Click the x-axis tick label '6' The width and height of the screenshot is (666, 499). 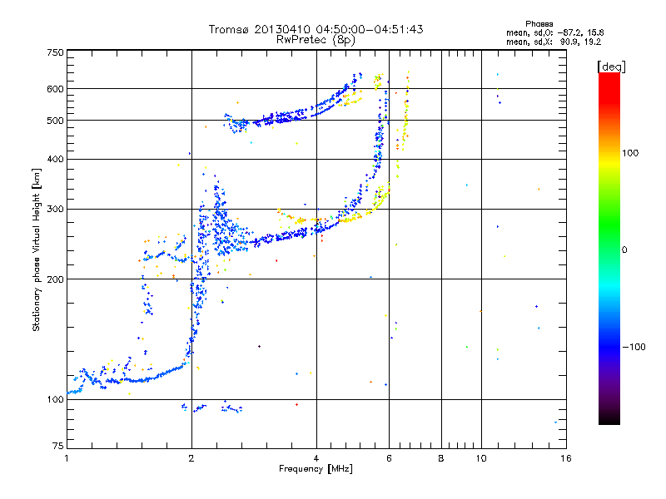pos(389,458)
